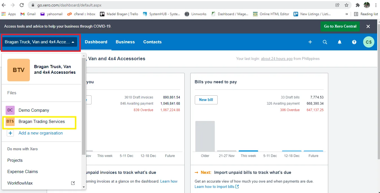Open the Chrome three-dot menu

(376, 5)
